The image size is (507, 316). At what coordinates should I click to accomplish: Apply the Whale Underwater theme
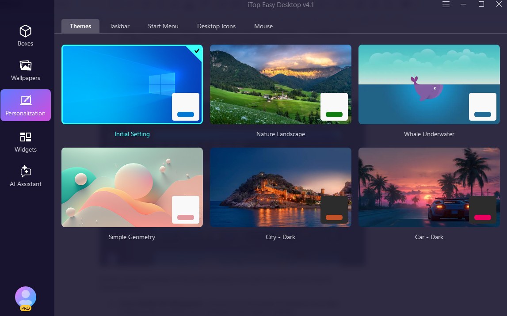point(429,84)
